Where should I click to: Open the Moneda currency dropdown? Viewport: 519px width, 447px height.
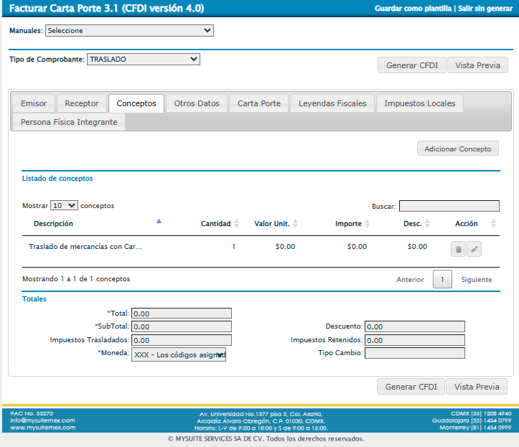click(179, 354)
